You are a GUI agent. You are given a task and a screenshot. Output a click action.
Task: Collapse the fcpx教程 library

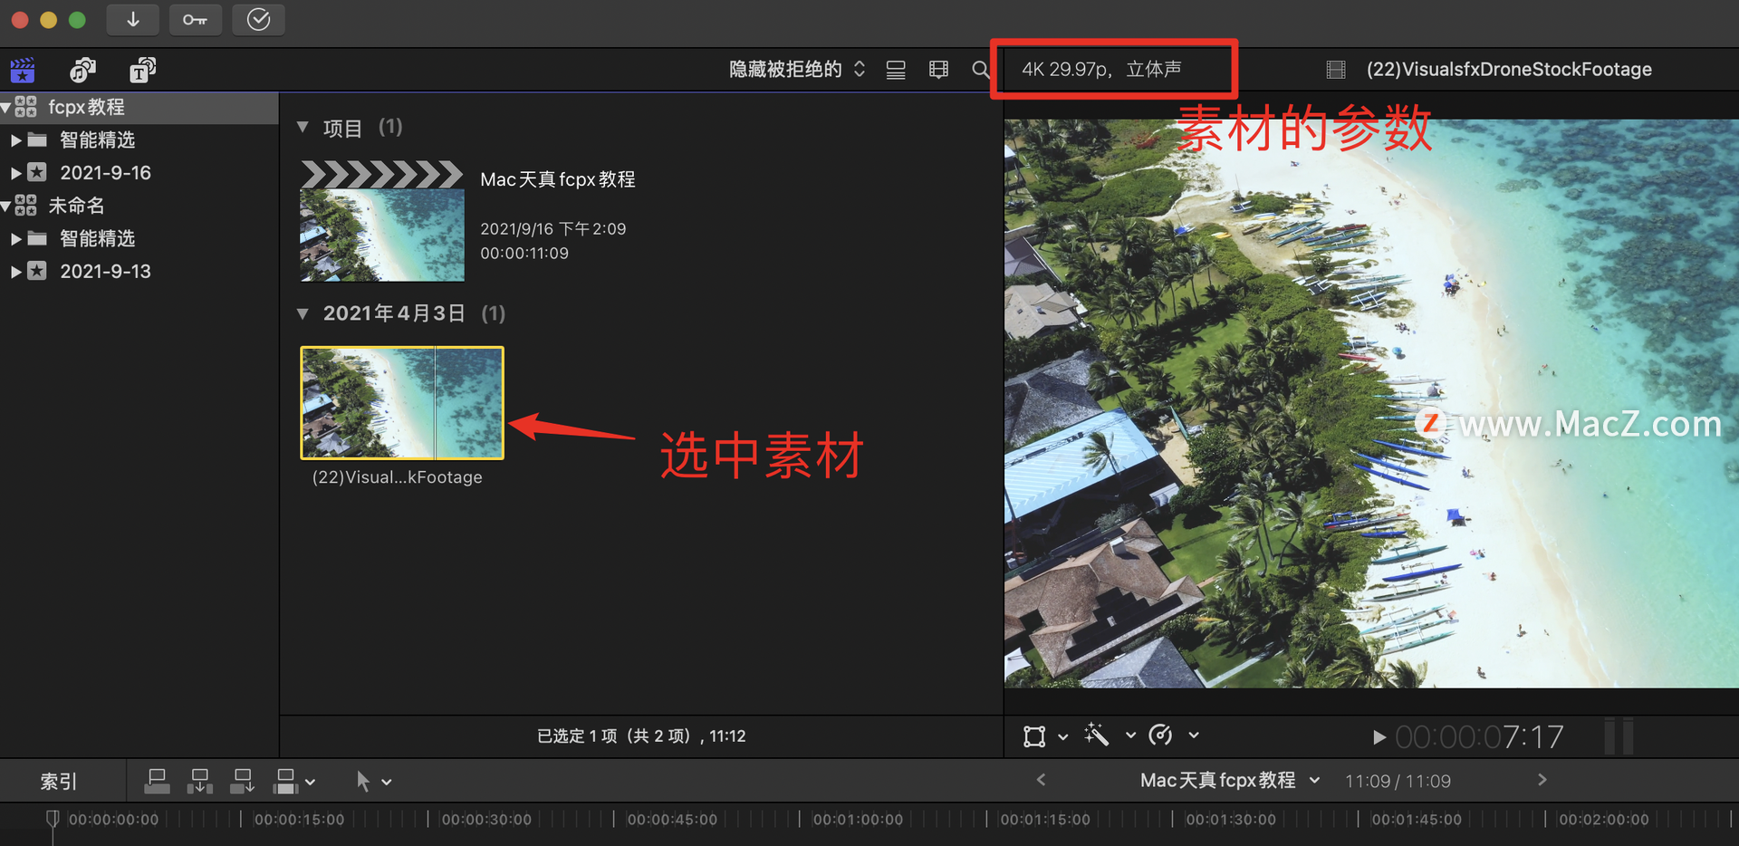tap(6, 108)
